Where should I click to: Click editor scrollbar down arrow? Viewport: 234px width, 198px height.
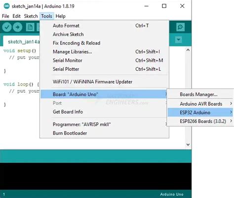point(188,145)
